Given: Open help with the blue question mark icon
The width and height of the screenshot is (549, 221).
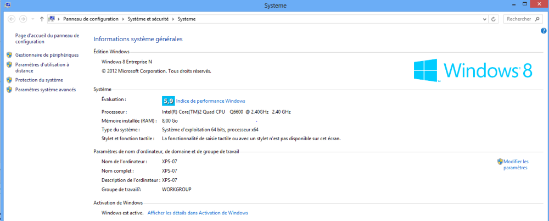Looking at the screenshot, I should [544, 31].
